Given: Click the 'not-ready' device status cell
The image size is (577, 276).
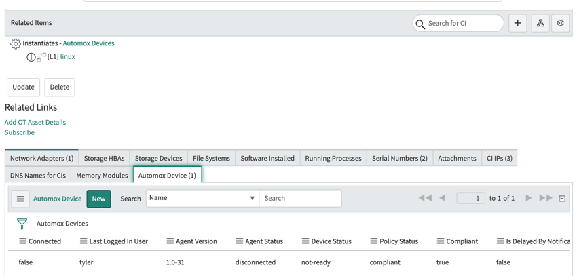Looking at the screenshot, I should coord(316,262).
